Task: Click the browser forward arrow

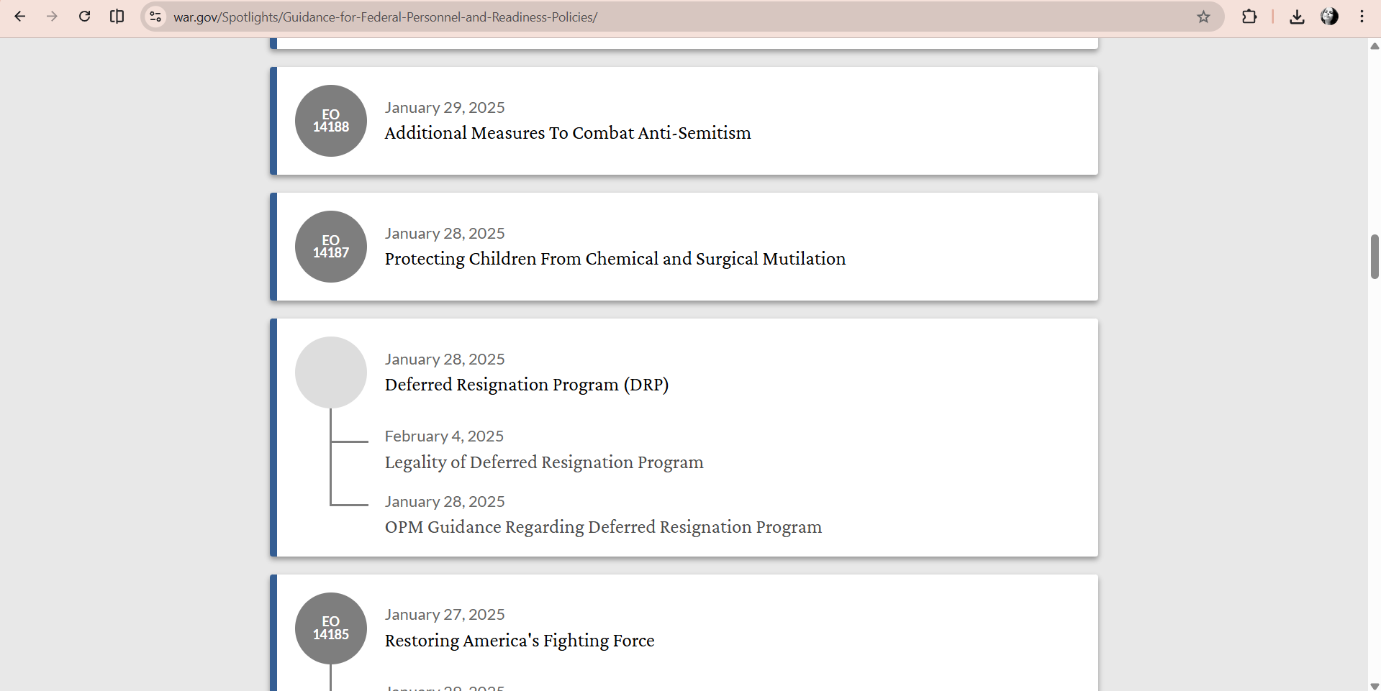Action: (52, 17)
